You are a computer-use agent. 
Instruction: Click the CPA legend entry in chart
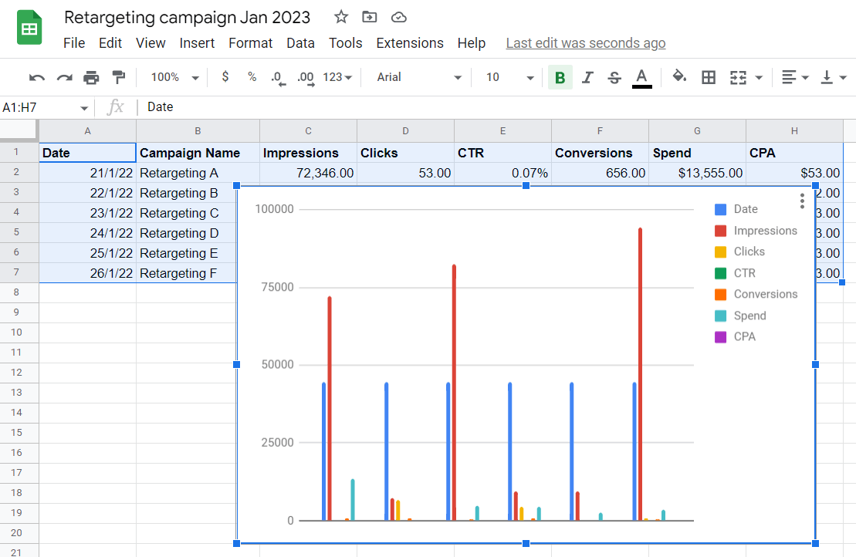click(736, 336)
